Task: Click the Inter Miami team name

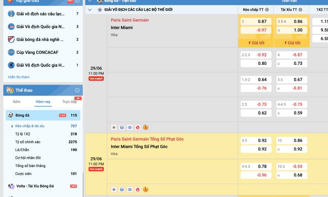Action: 122,27
